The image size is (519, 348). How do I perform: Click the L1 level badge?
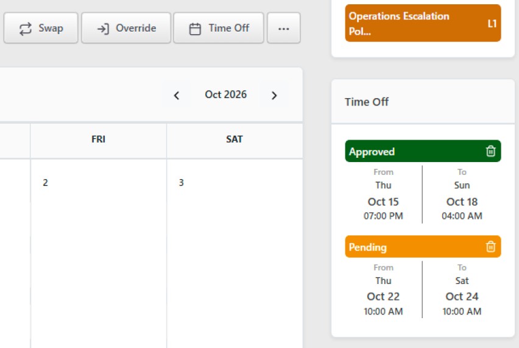492,24
